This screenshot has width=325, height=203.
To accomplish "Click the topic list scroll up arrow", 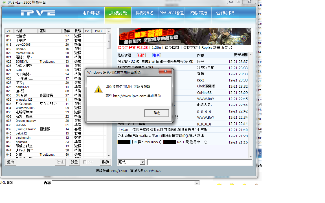I will [251, 54].
